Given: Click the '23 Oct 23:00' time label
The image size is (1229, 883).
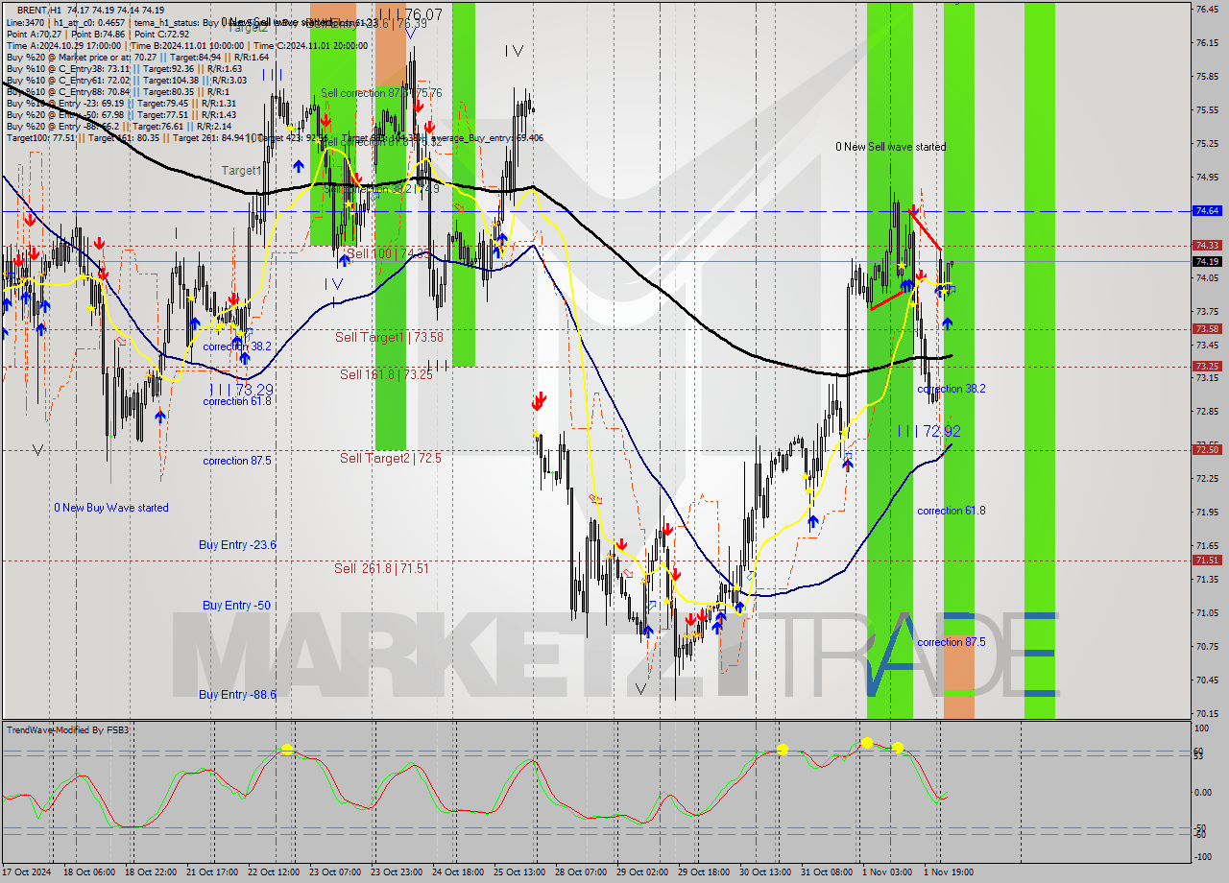Looking at the screenshot, I should pos(397,872).
